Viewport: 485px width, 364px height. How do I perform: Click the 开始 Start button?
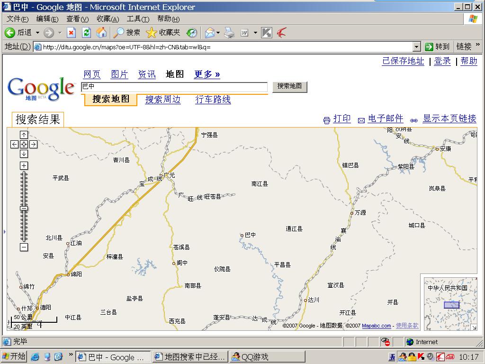(14, 356)
